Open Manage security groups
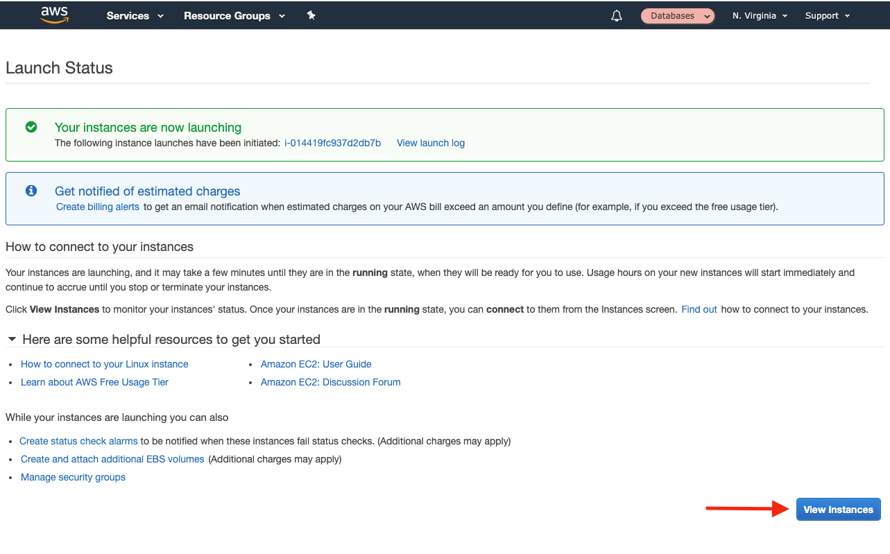This screenshot has width=890, height=554. pos(73,477)
